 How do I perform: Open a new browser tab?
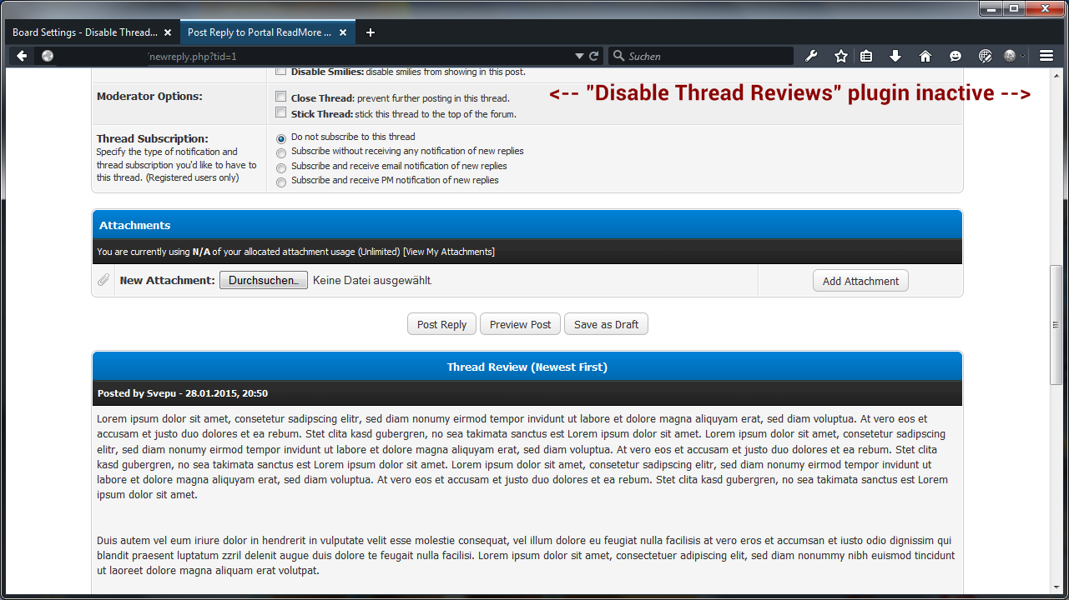point(371,32)
